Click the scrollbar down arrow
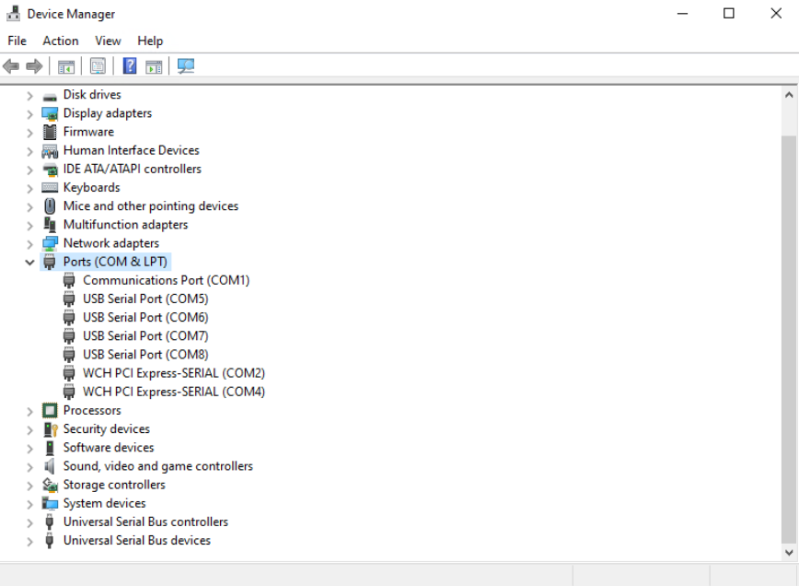This screenshot has height=586, width=799. tap(789, 552)
